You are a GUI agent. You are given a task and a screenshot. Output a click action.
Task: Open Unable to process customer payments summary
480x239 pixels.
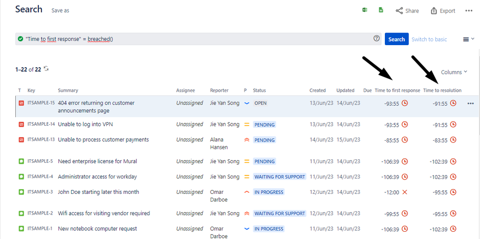(x=103, y=140)
